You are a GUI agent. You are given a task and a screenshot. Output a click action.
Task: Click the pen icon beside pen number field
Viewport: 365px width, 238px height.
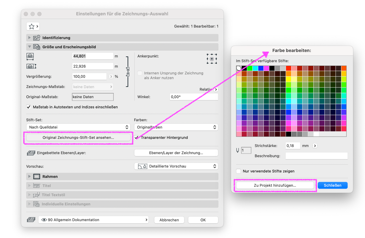237,150
